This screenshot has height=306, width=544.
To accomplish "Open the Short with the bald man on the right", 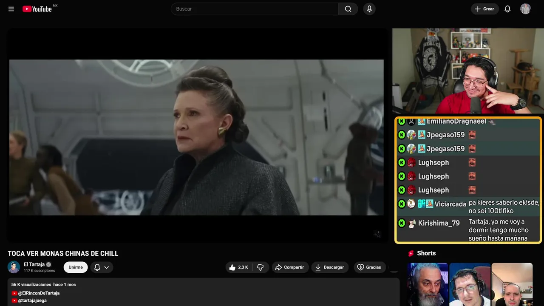I will [x=512, y=284].
